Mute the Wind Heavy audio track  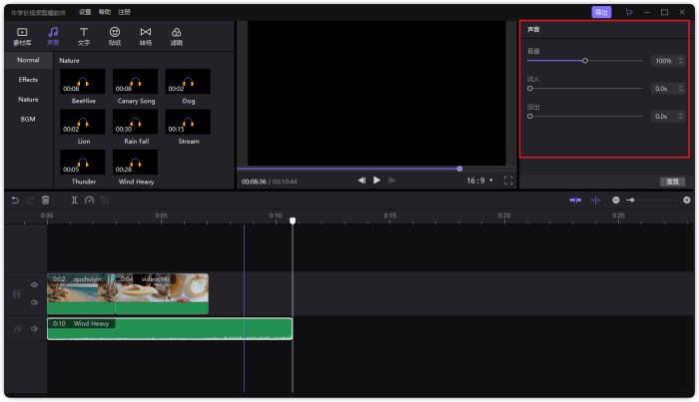click(x=34, y=329)
